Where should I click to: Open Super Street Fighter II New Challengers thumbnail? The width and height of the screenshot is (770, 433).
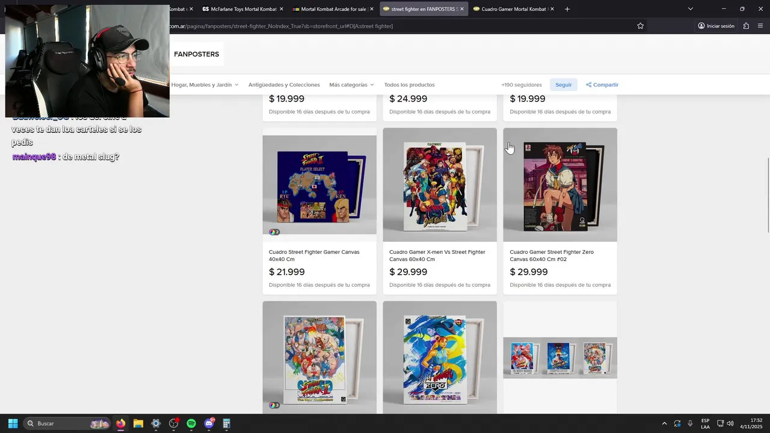(x=319, y=357)
